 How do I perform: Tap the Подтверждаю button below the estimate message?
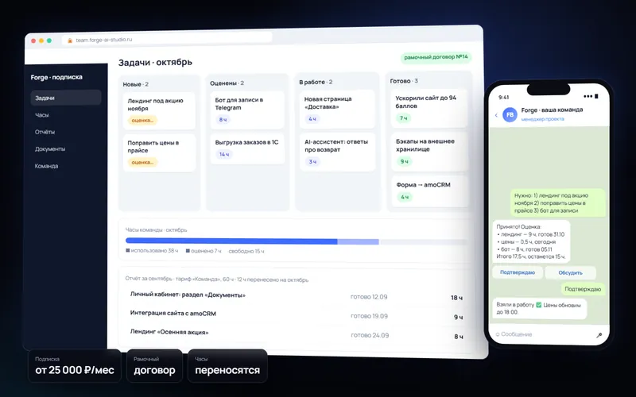[518, 272]
